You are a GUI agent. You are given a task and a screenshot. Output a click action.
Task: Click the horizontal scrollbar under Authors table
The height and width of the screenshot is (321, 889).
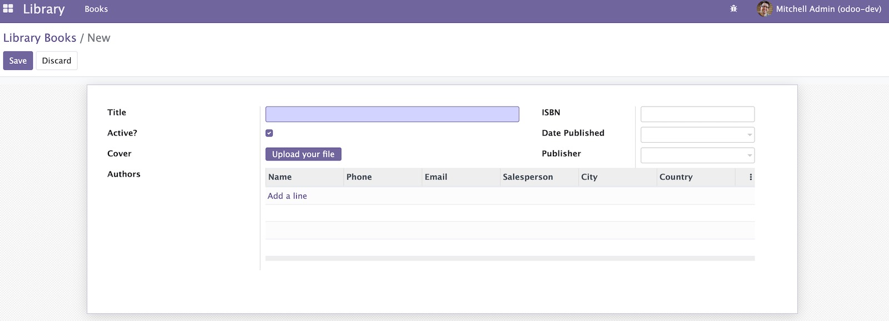510,258
